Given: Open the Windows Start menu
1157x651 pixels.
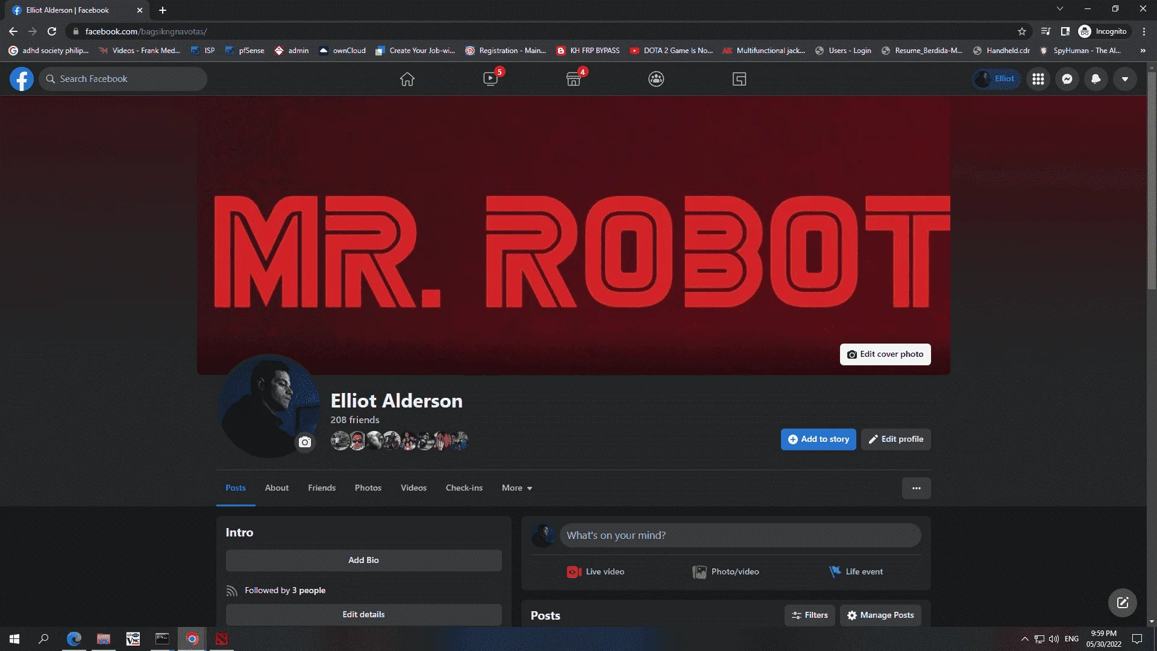Looking at the screenshot, I should click(14, 639).
